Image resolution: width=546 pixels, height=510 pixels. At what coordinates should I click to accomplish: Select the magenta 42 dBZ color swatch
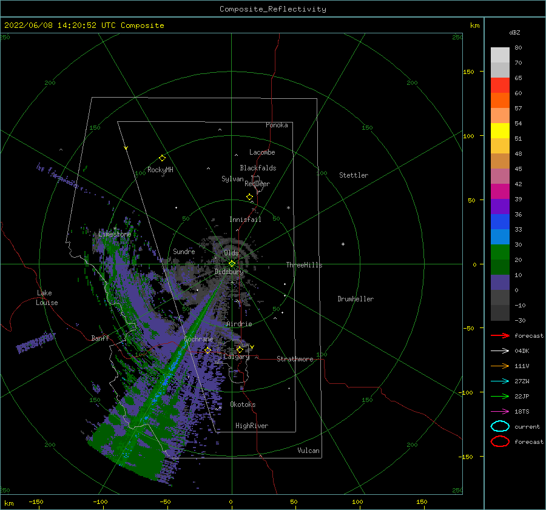(500, 192)
